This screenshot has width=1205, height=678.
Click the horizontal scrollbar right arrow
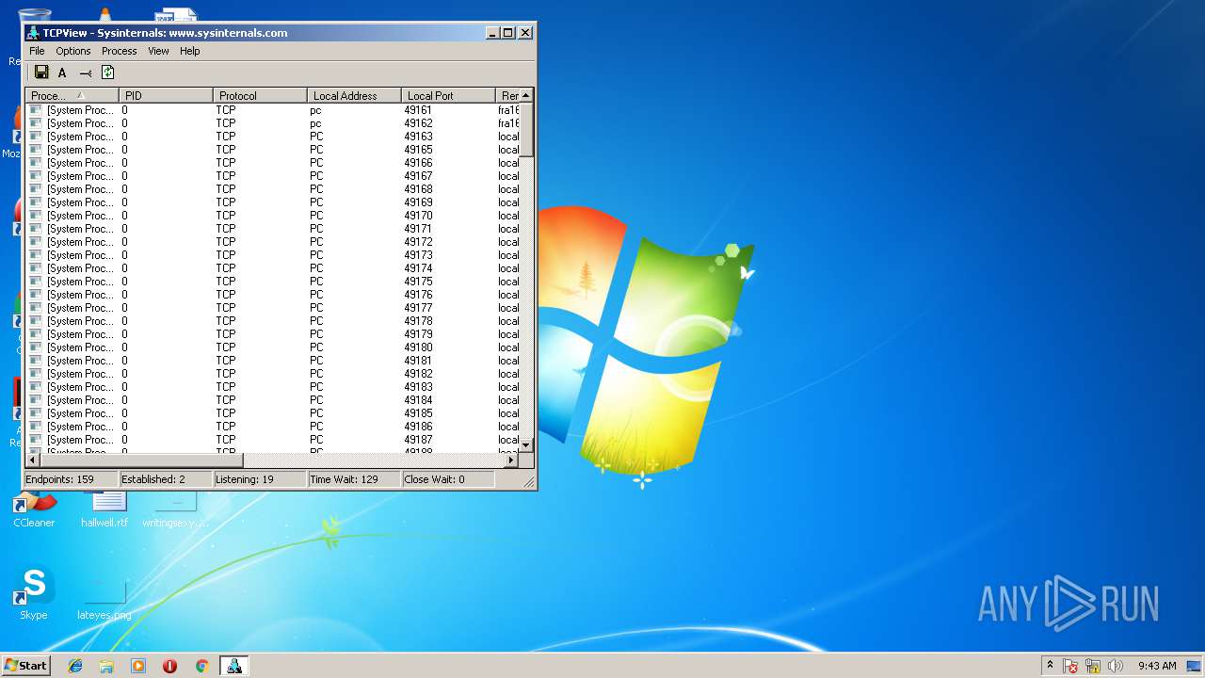coord(511,460)
